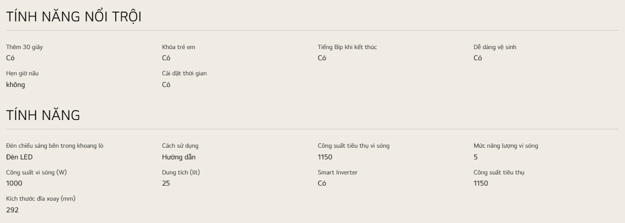
Task: Click the Khóa trẻ em label
Action: pos(178,47)
